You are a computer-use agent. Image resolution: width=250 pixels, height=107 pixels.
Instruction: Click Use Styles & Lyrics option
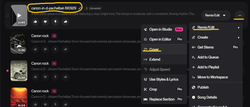[163, 79]
